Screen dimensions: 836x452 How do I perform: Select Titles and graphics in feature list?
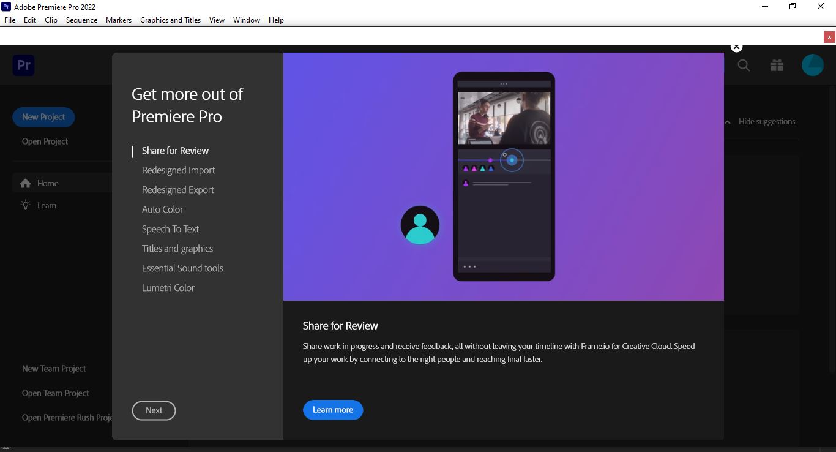[177, 249]
